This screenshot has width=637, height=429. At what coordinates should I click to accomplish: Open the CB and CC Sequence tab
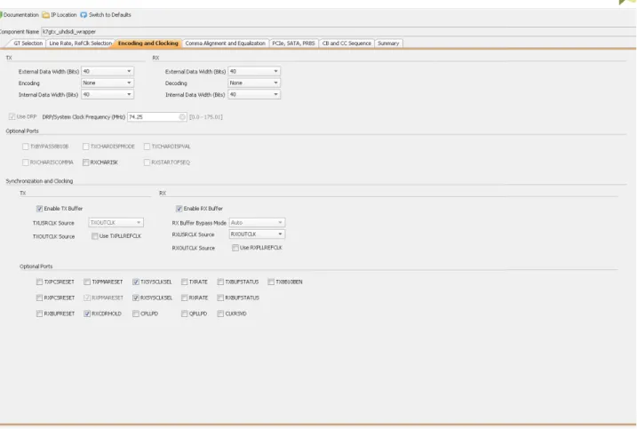click(346, 44)
